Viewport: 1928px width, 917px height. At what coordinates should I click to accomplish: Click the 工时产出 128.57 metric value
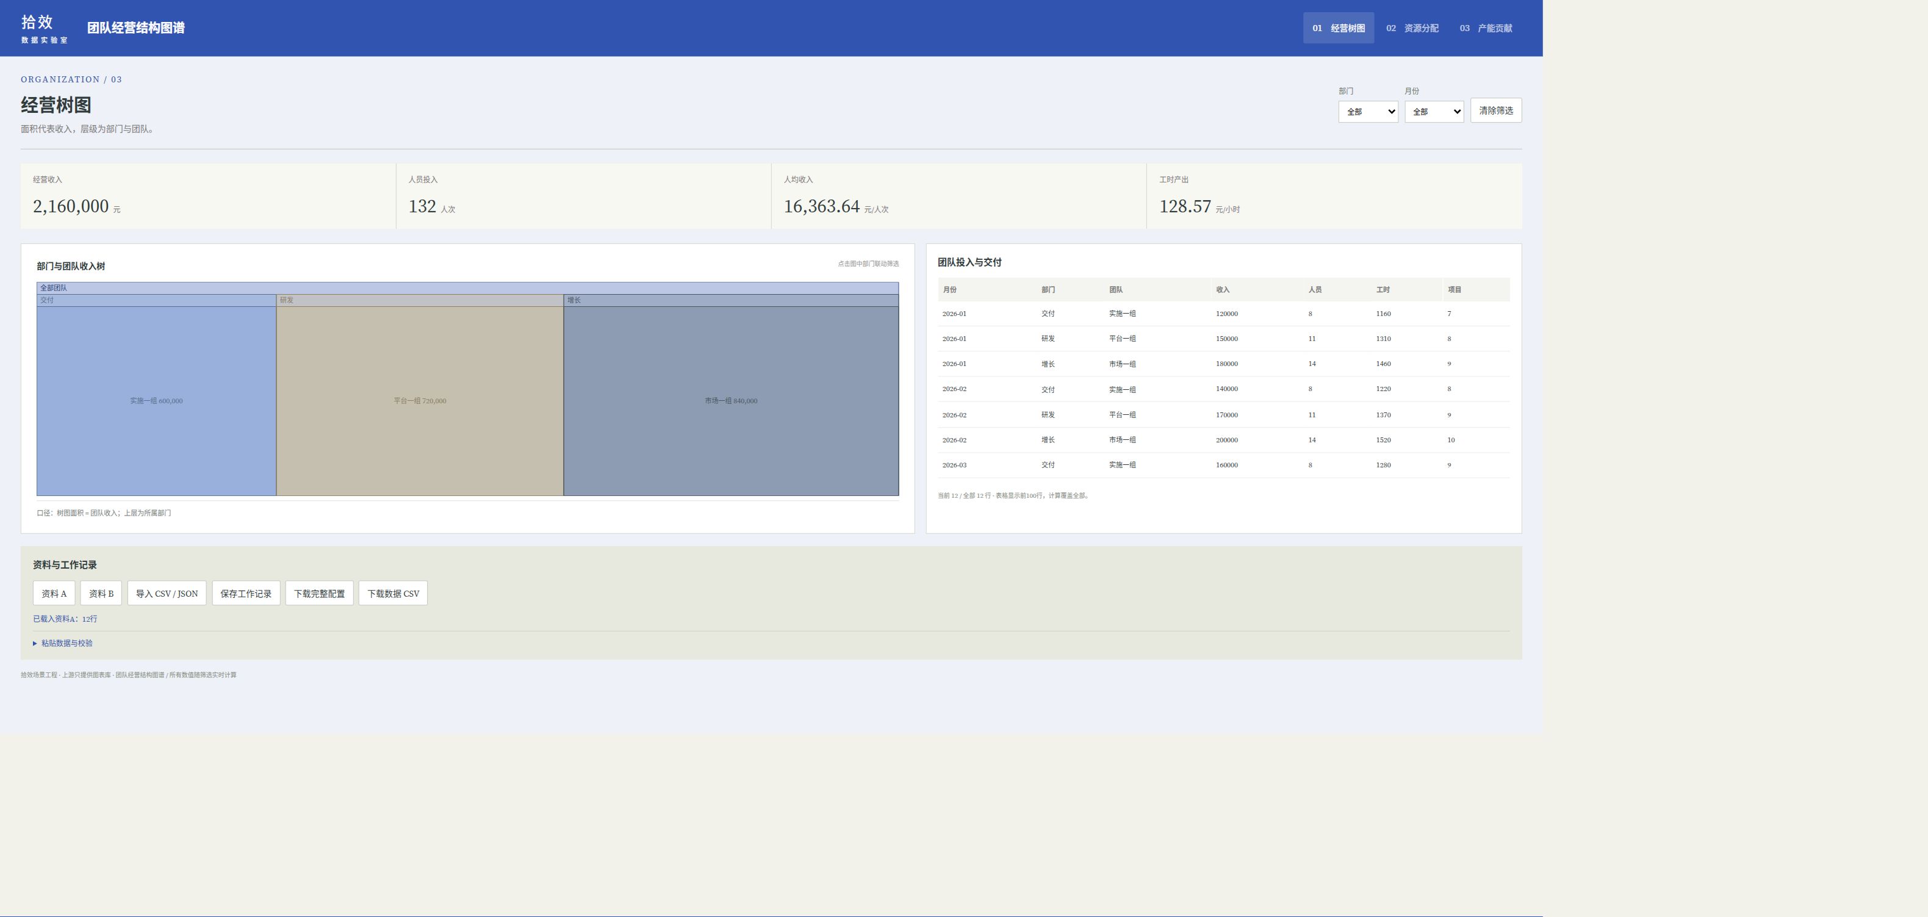tap(1185, 207)
